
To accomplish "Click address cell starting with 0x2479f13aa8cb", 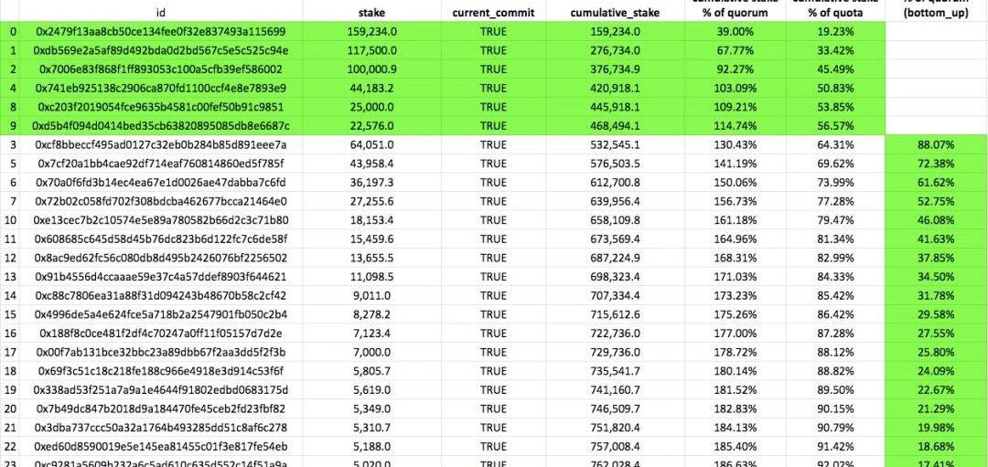I will pyautogui.click(x=160, y=31).
